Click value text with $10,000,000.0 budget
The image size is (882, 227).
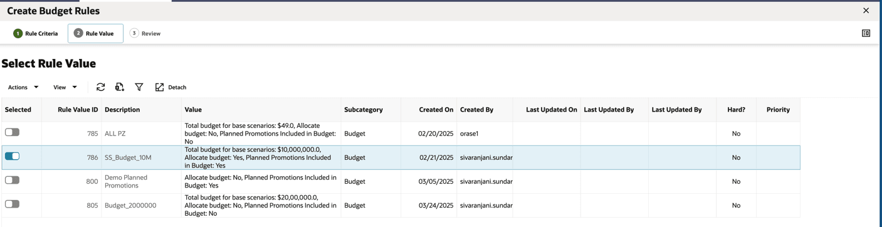[x=258, y=157]
